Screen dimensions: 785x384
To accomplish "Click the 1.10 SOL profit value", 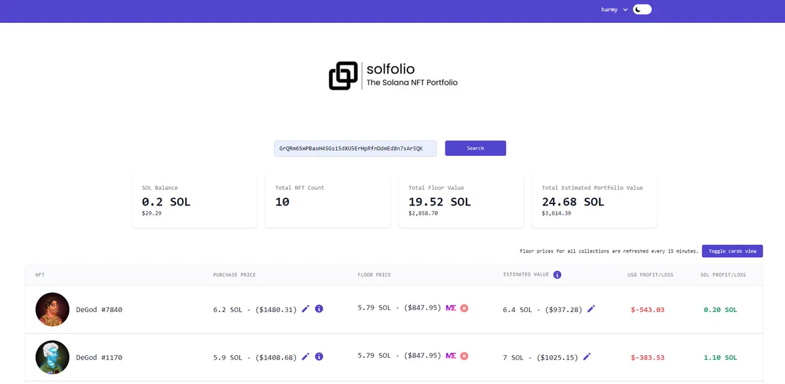I will (720, 357).
